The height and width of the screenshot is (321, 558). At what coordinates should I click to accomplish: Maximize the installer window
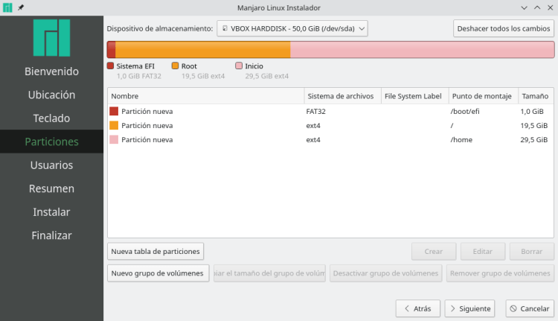coord(537,7)
